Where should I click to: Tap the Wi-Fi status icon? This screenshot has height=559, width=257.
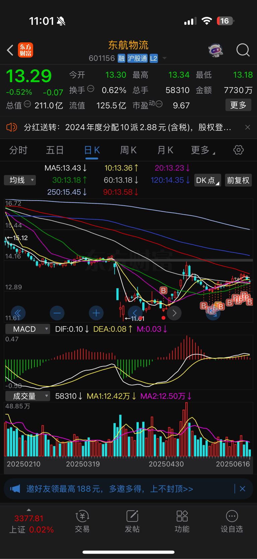coord(207,21)
